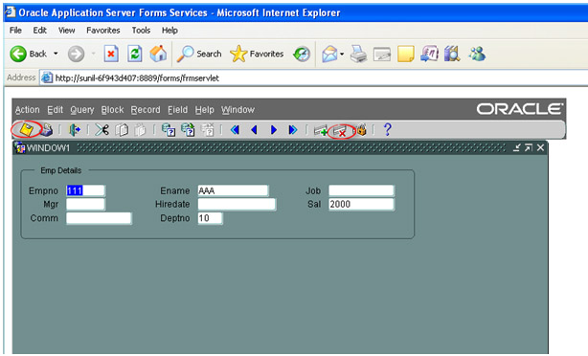Open the Forms Record menu
The width and height of the screenshot is (588, 356).
(146, 110)
